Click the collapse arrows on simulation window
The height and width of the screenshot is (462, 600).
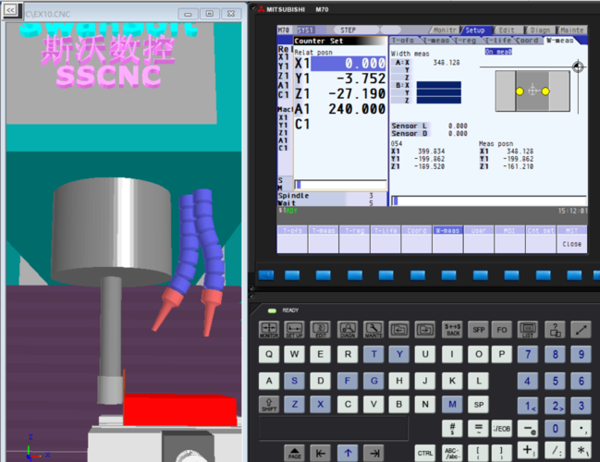[10, 10]
